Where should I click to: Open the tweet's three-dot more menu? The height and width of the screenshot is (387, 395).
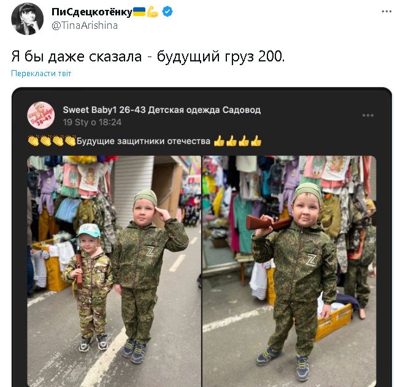(386, 12)
